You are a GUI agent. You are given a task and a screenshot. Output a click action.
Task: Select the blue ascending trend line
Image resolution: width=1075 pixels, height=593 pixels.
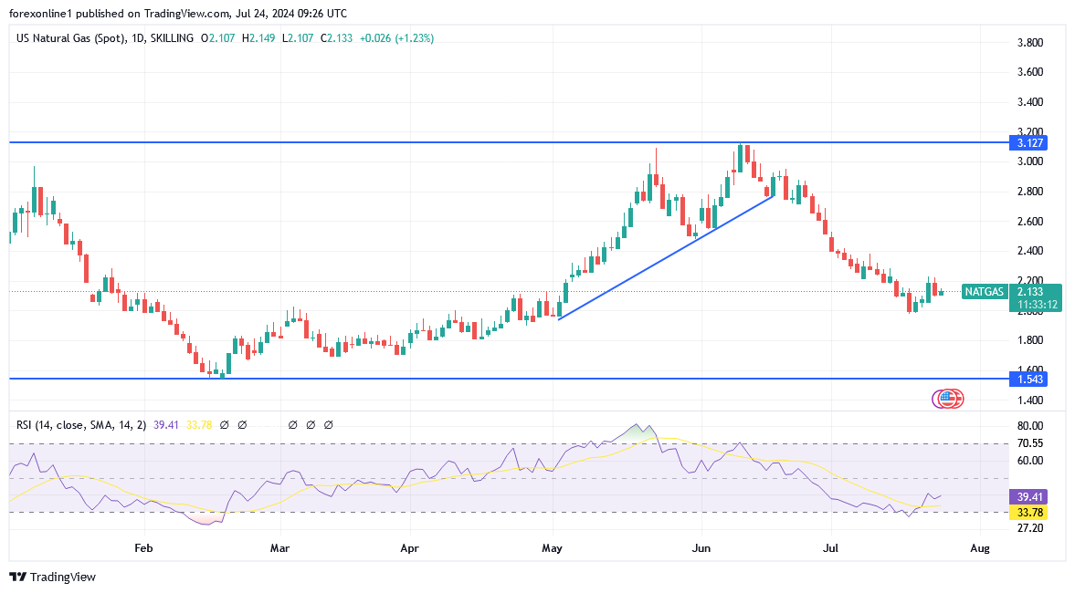[667, 256]
